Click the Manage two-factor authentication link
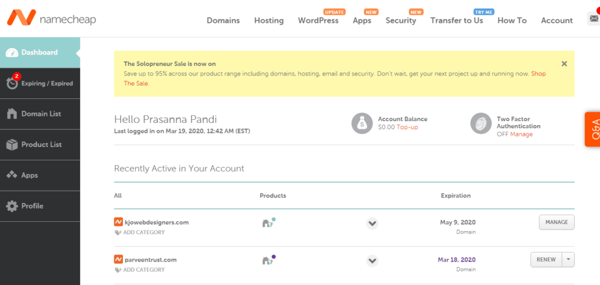The height and width of the screenshot is (285, 600). tap(521, 135)
